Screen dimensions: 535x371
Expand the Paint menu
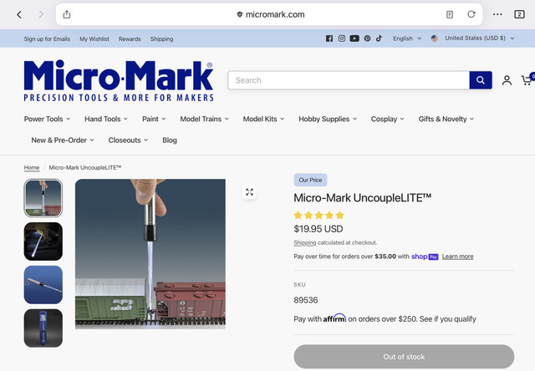(154, 119)
